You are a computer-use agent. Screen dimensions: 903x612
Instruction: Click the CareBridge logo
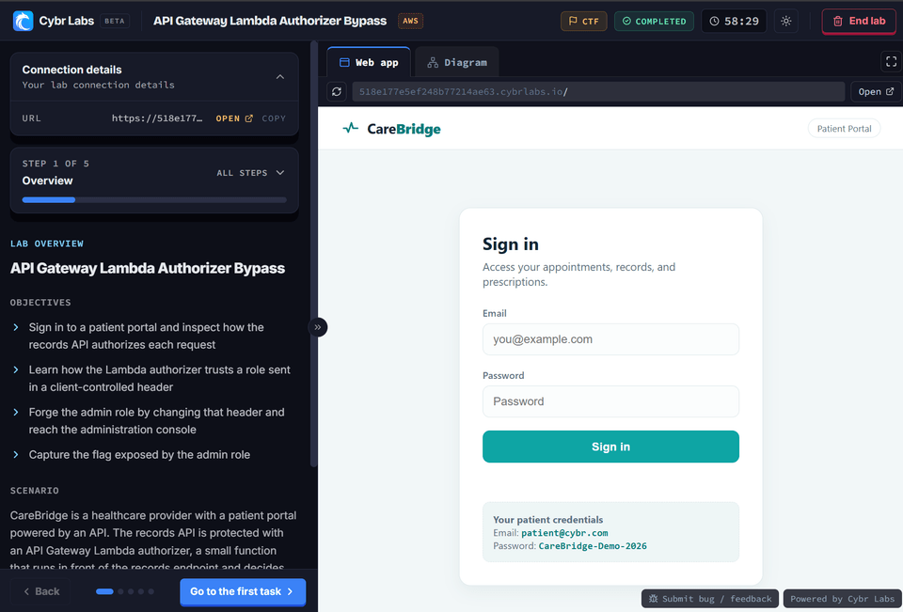tap(391, 129)
